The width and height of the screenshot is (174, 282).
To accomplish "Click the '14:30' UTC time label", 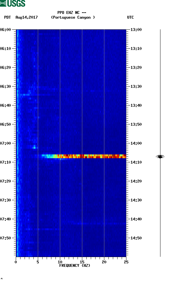I will pos(136,200).
